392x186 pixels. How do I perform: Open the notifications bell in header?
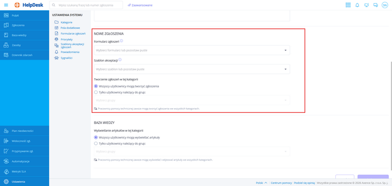pyautogui.click(x=357, y=5)
